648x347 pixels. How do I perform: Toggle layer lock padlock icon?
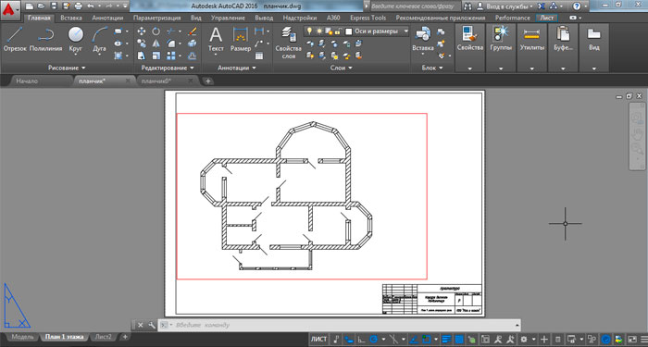[x=338, y=31]
